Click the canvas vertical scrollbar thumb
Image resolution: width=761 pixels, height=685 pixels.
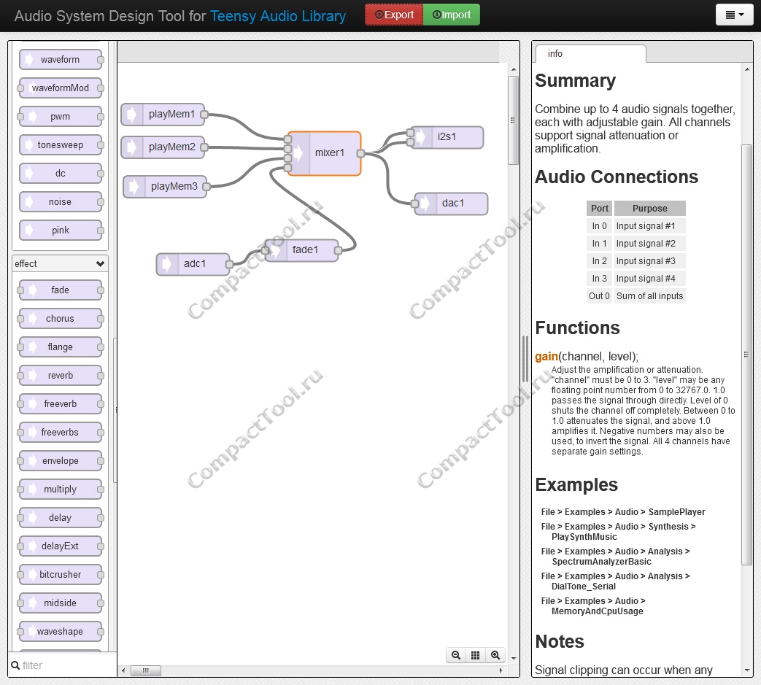pos(513,120)
